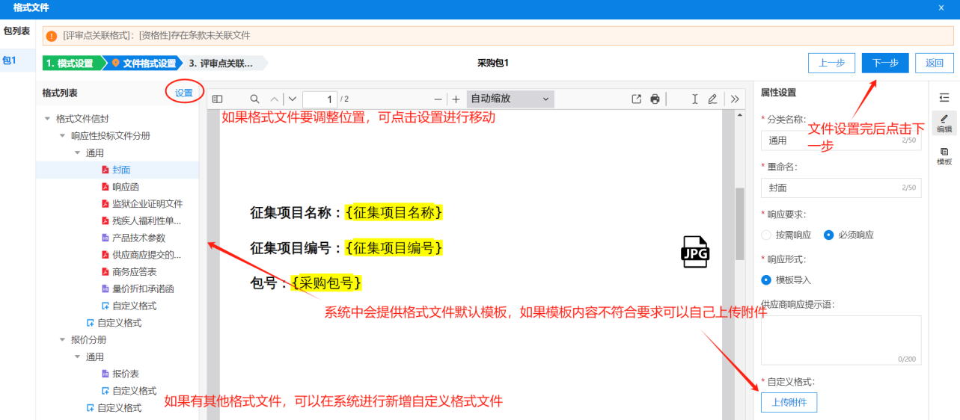Go to step 文件格式设置

pos(144,64)
